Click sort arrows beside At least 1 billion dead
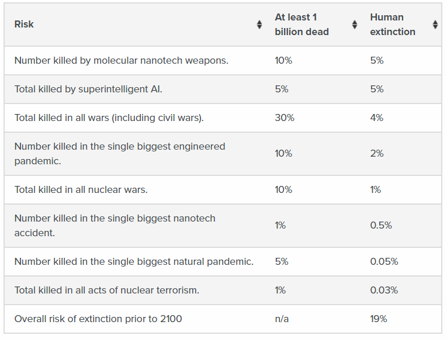 point(354,25)
